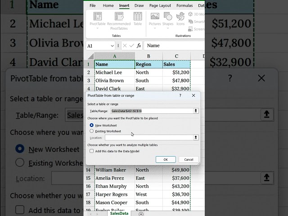Click into the Location field
This screenshot has width=288, height=216.
(x=149, y=137)
